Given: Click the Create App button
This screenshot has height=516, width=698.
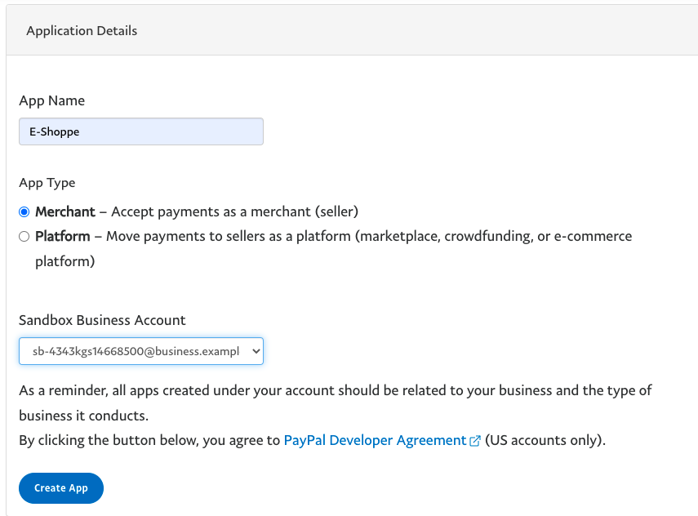Looking at the screenshot, I should 61,488.
